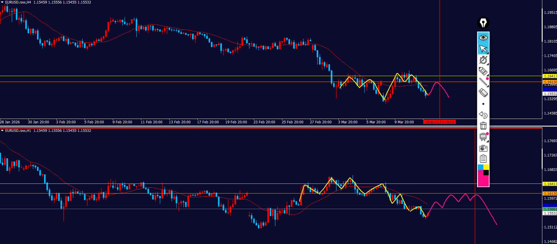
Task: Take a screenshot with the camera icon
Action: [x=483, y=148]
